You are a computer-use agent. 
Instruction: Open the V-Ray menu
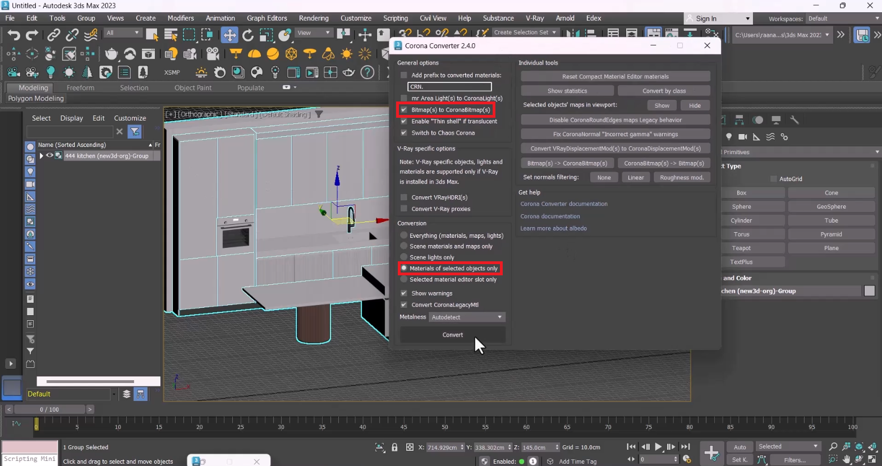click(x=535, y=18)
